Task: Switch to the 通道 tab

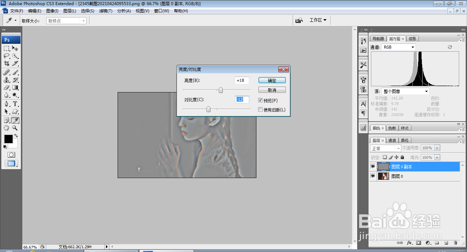Action: click(x=392, y=140)
